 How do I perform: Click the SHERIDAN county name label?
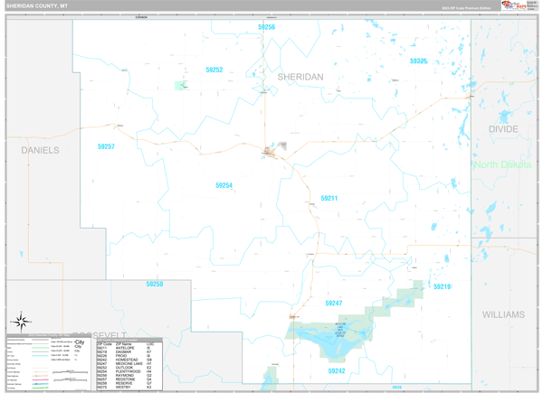tap(300, 77)
